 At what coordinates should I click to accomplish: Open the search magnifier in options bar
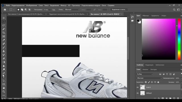pos(174,10)
